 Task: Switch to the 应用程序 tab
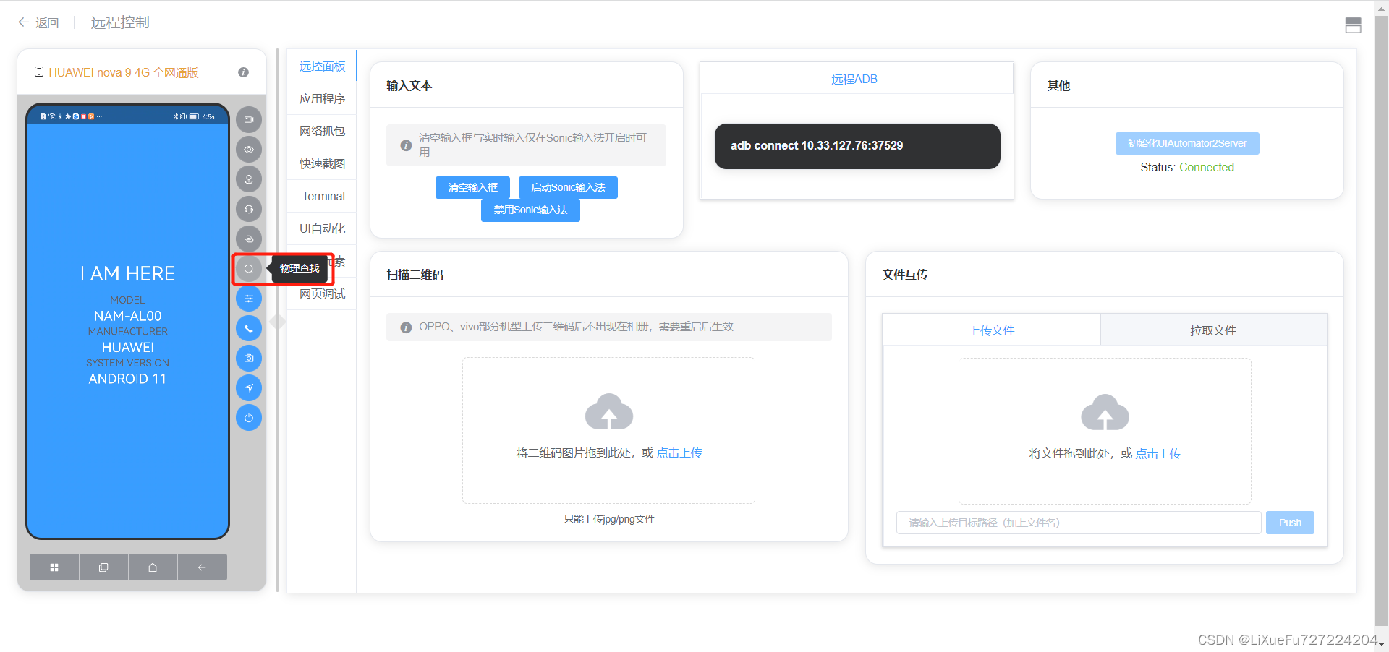tap(322, 98)
